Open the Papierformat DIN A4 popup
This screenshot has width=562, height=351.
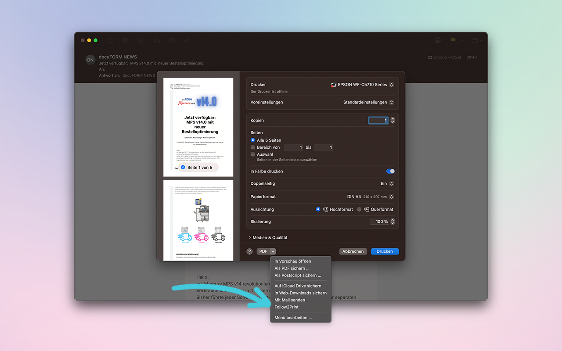pyautogui.click(x=371, y=197)
